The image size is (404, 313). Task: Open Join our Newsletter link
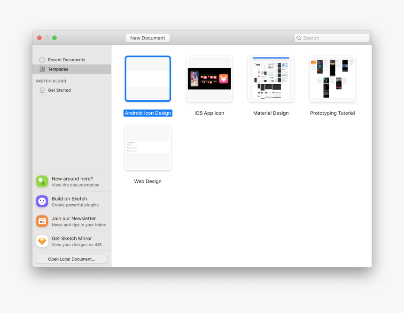click(74, 218)
